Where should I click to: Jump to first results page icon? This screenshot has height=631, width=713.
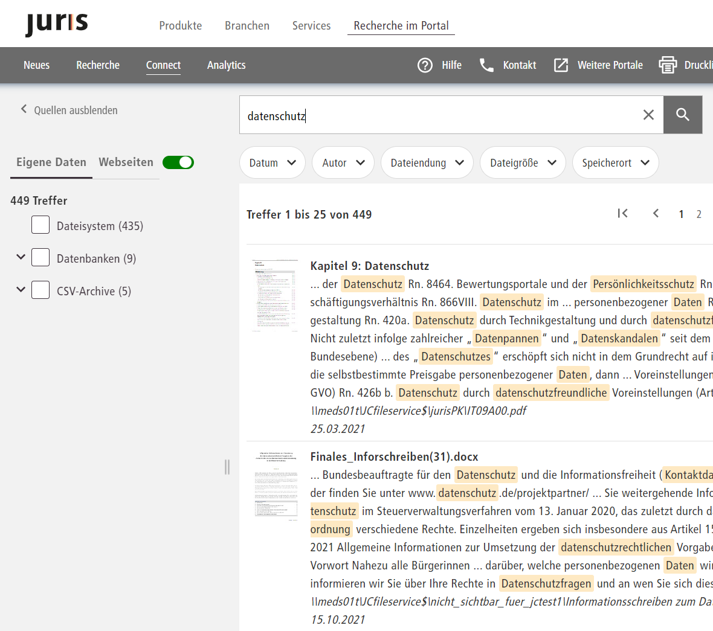[623, 213]
